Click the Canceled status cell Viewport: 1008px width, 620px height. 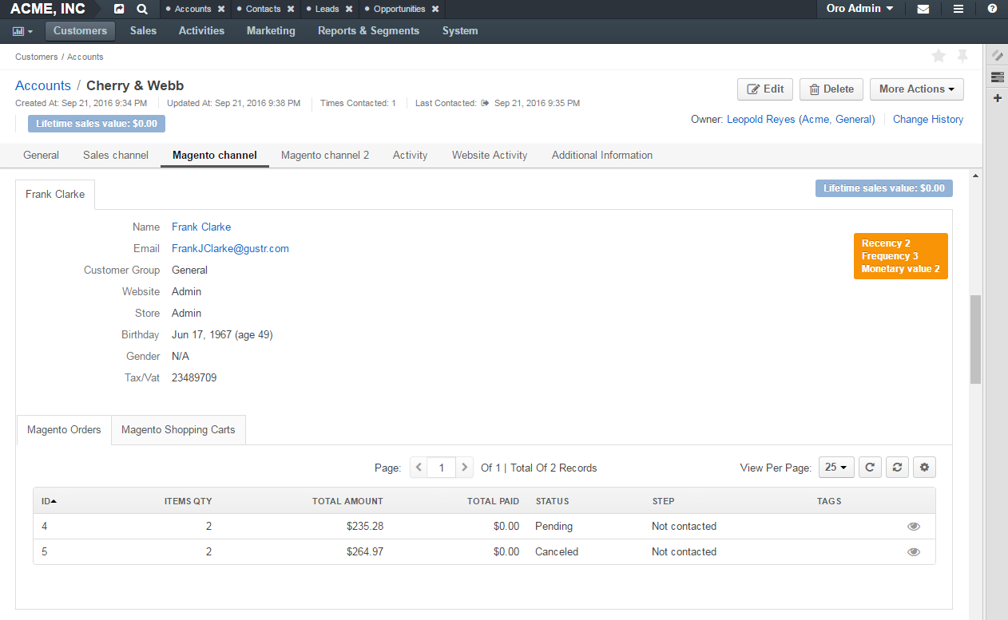point(557,552)
